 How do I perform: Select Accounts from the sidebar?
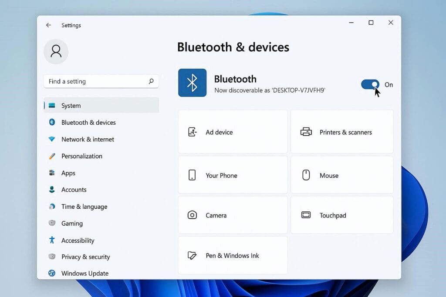pos(74,190)
